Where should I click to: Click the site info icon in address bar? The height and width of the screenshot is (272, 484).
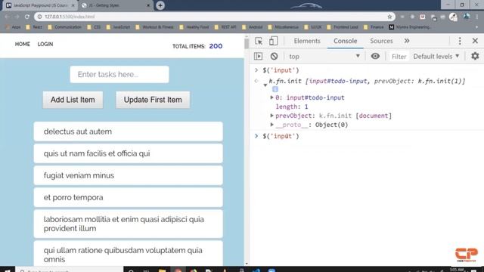click(x=39, y=17)
